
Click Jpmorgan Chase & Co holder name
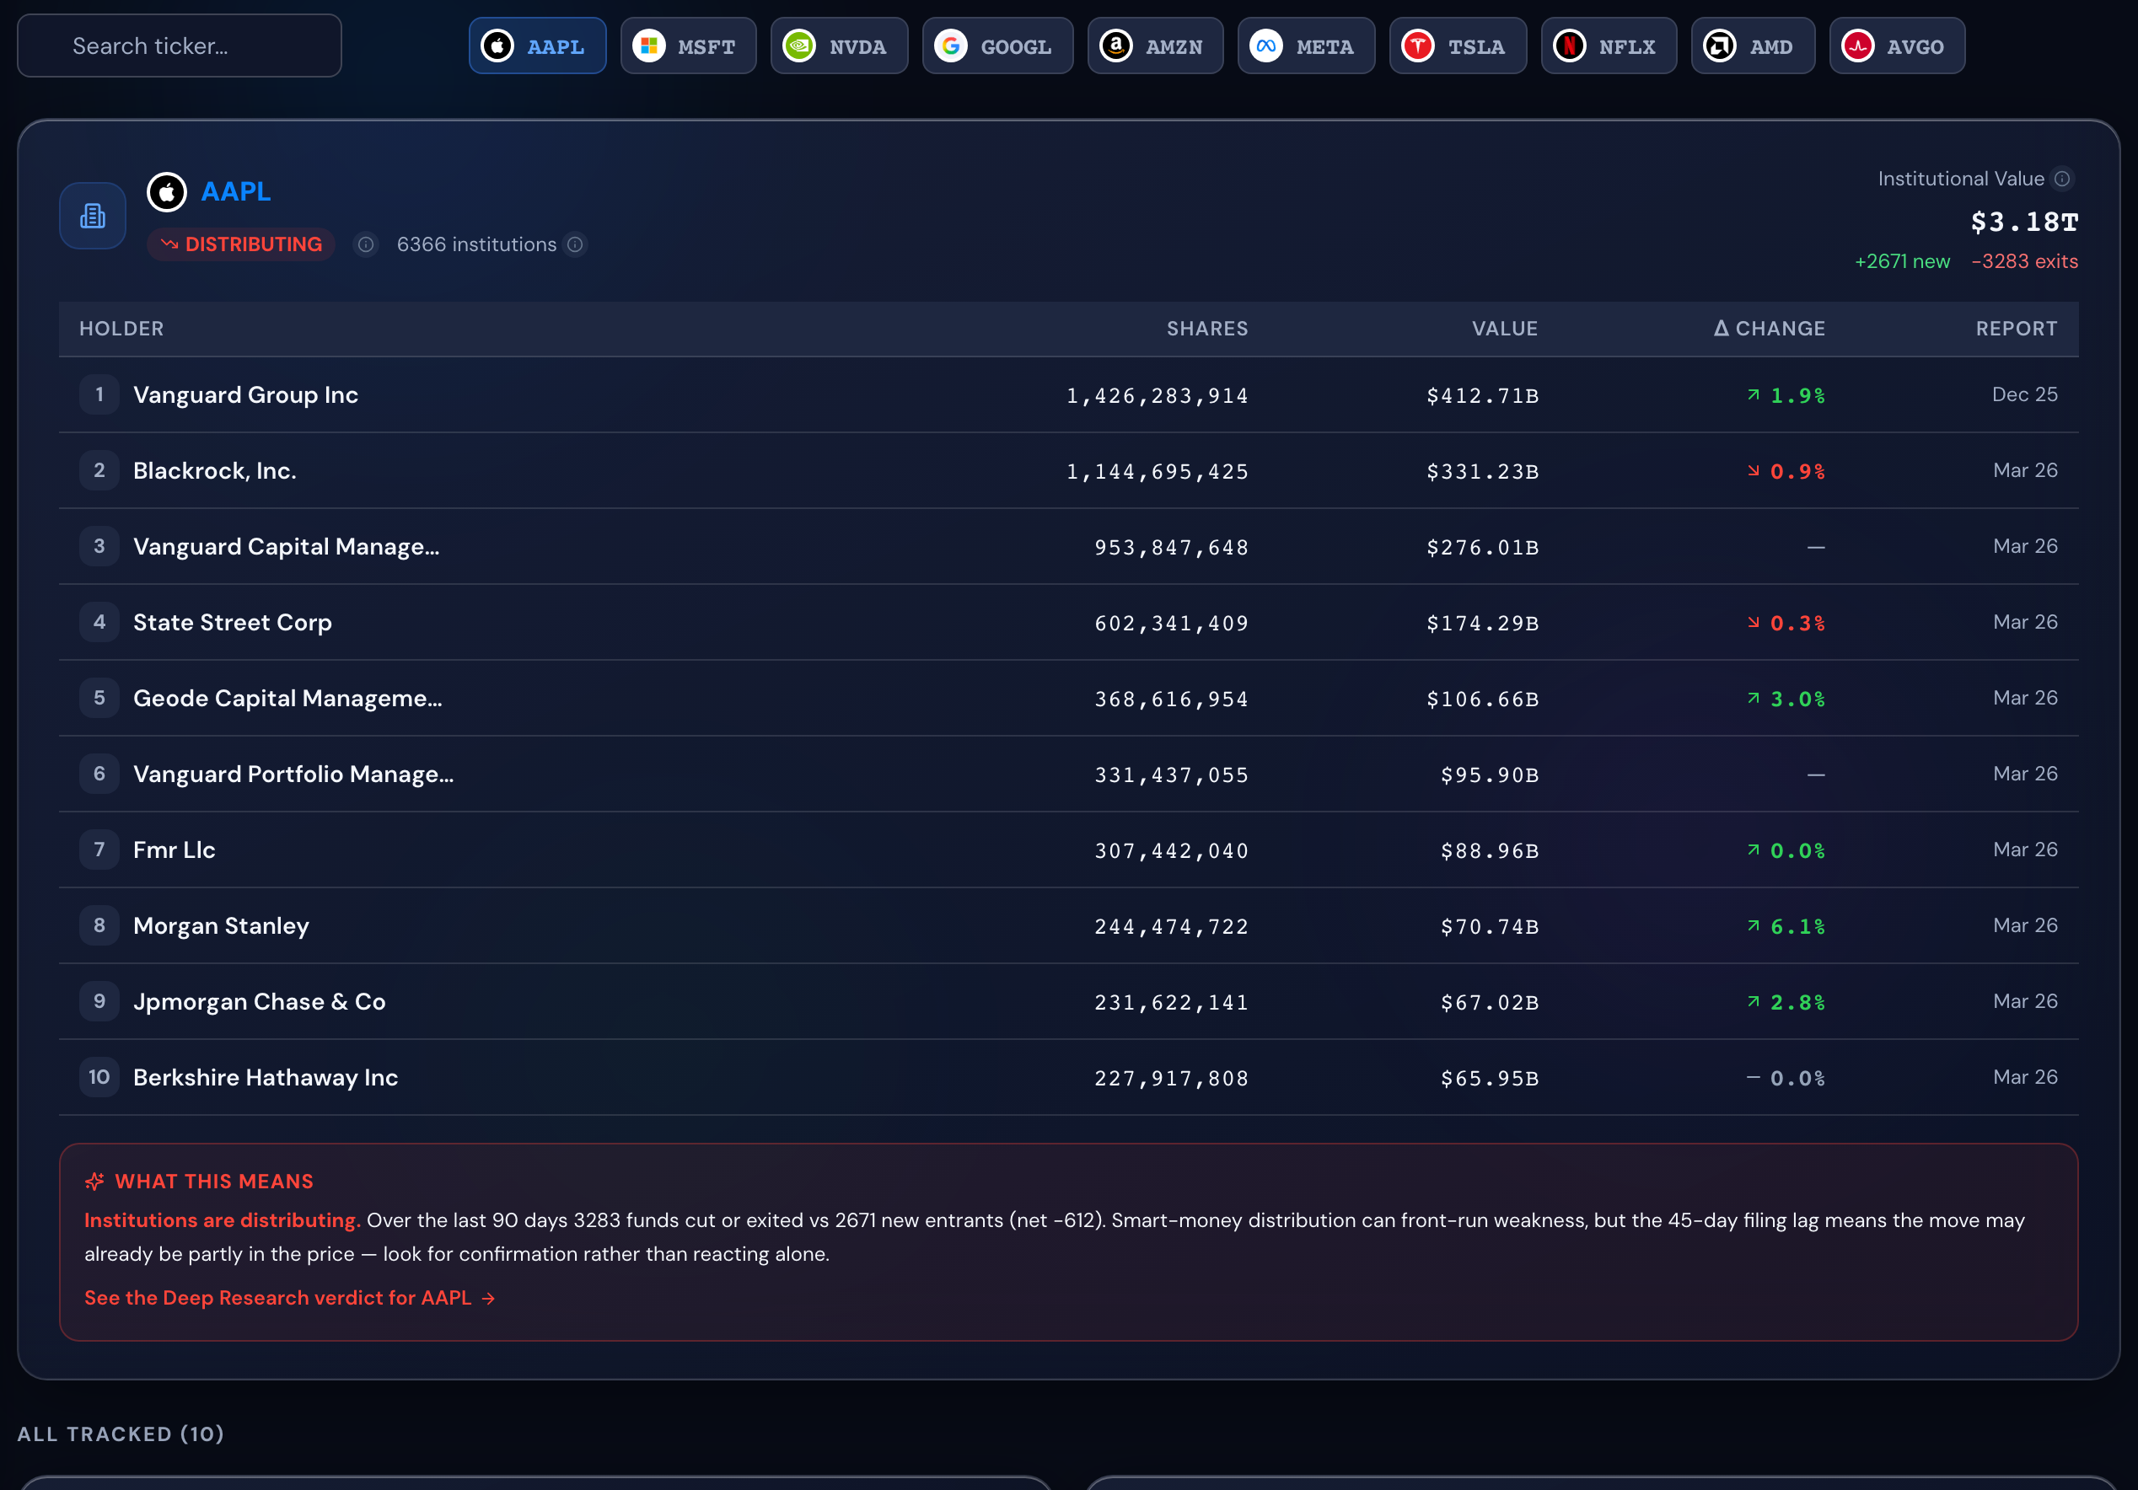click(259, 1001)
